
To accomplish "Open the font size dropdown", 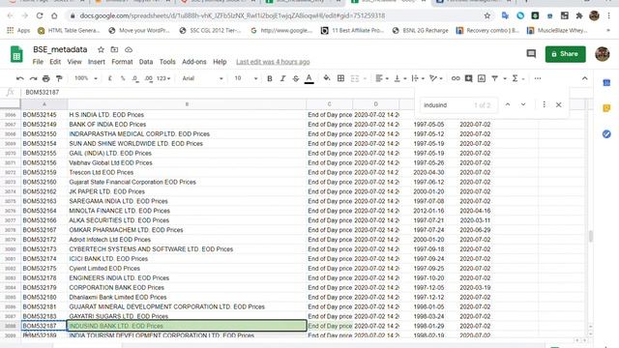I will tap(246, 78).
